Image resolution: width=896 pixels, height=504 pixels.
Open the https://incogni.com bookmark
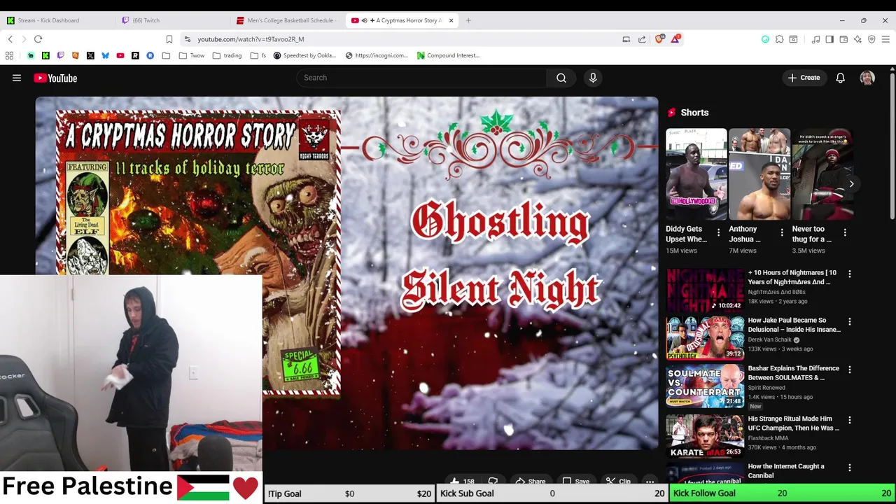click(377, 55)
